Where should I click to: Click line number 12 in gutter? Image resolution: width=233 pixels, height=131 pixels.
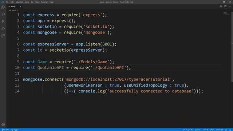17,79
